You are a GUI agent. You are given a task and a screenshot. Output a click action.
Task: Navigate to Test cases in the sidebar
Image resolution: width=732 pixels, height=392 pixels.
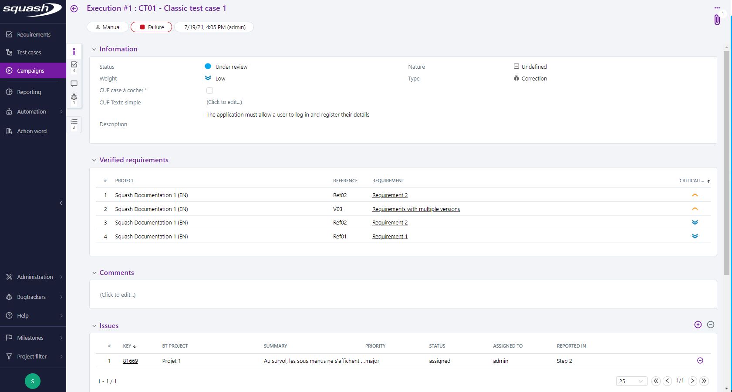pyautogui.click(x=29, y=52)
